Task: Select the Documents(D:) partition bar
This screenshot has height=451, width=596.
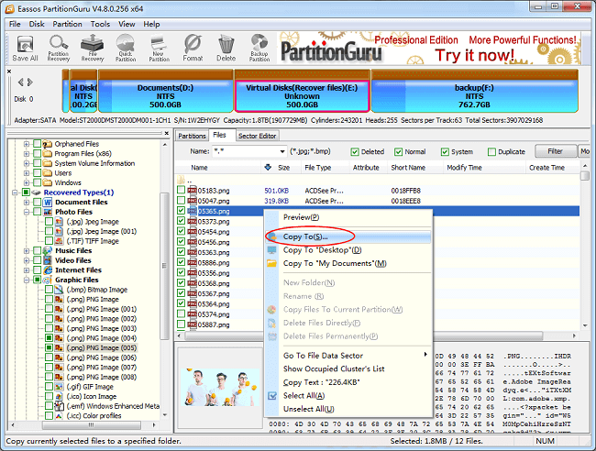Action: click(166, 92)
